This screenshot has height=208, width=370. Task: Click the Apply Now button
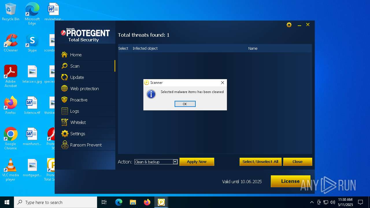(197, 162)
